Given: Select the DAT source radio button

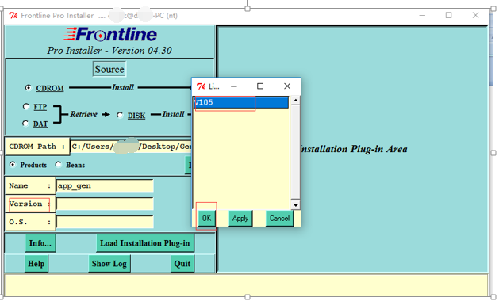Looking at the screenshot, I should point(25,124).
